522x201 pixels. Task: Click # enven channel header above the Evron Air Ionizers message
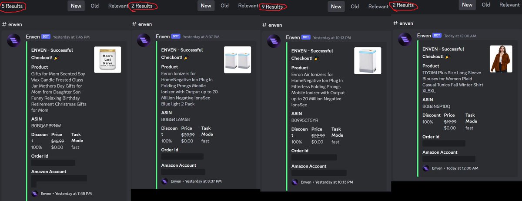(x=272, y=25)
